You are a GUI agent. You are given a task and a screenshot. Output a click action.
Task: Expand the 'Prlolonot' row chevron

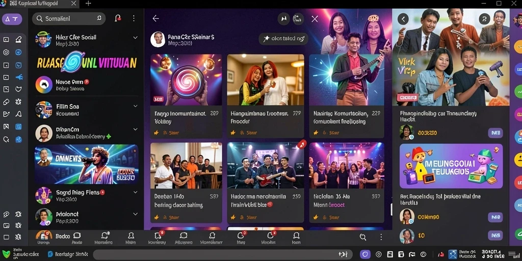click(135, 214)
